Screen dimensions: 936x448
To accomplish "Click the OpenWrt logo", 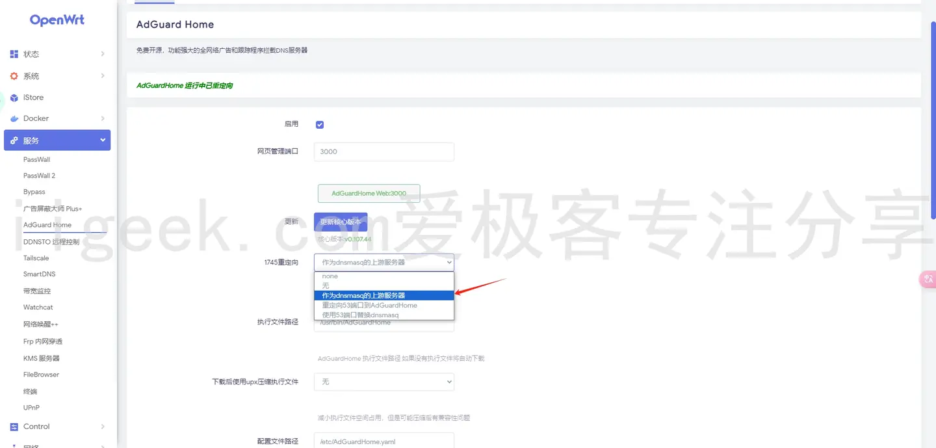I will click(57, 20).
